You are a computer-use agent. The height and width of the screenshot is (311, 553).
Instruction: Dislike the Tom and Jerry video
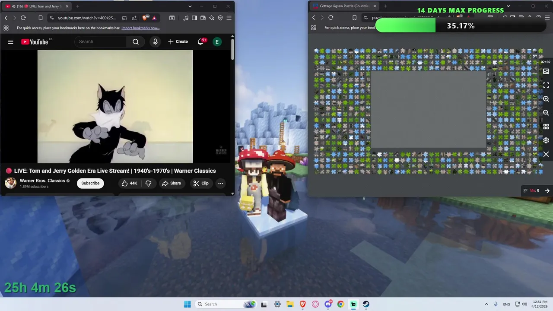[148, 183]
